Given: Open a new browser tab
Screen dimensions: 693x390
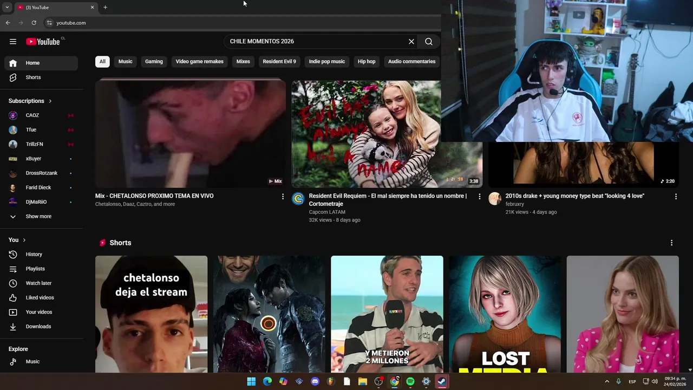Looking at the screenshot, I should pyautogui.click(x=105, y=7).
